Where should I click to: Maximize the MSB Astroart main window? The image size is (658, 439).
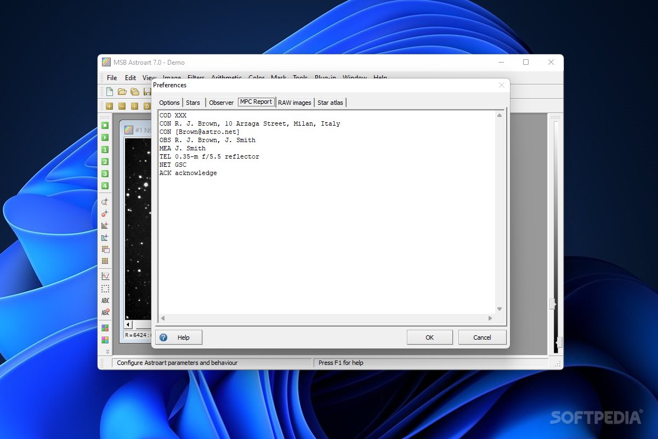click(x=526, y=62)
